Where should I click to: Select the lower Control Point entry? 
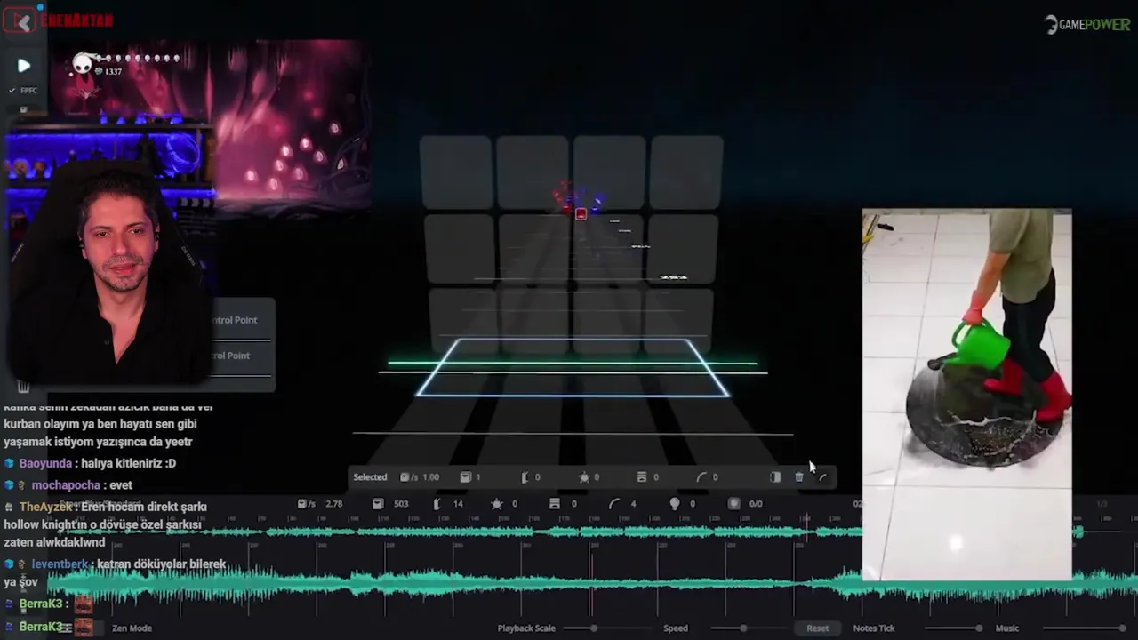pyautogui.click(x=231, y=356)
